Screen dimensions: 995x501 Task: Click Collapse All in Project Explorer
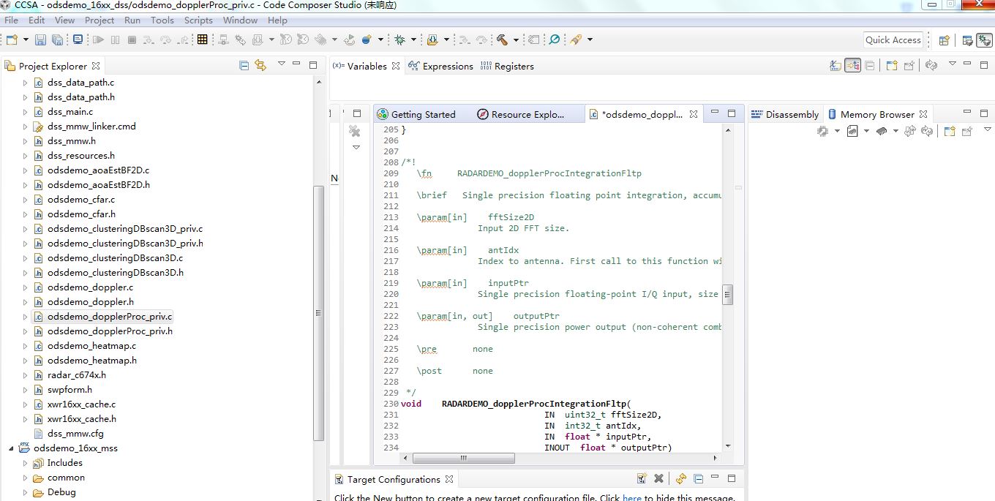(x=244, y=66)
